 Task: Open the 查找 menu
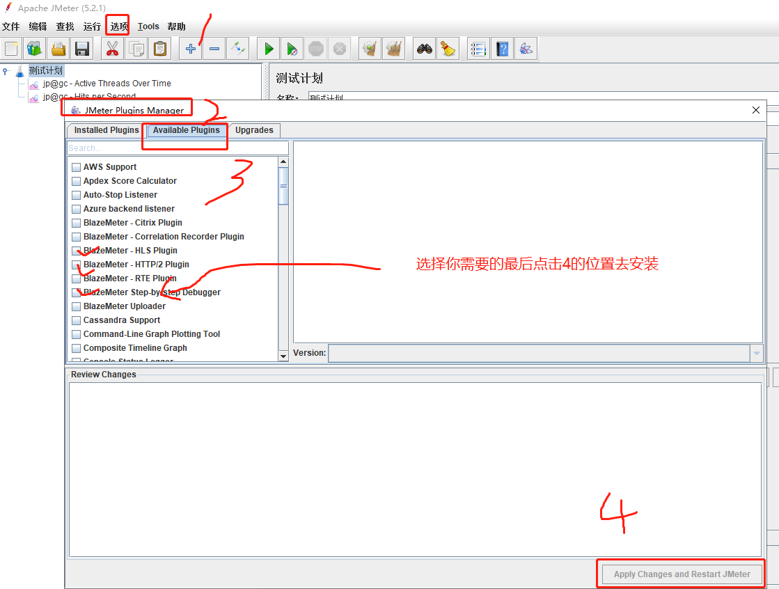[x=65, y=26]
